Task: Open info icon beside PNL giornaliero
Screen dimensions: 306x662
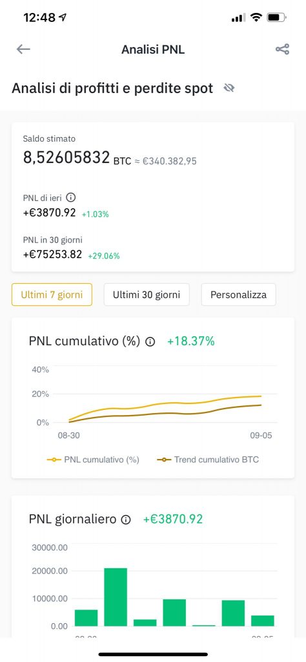Action: (126, 520)
